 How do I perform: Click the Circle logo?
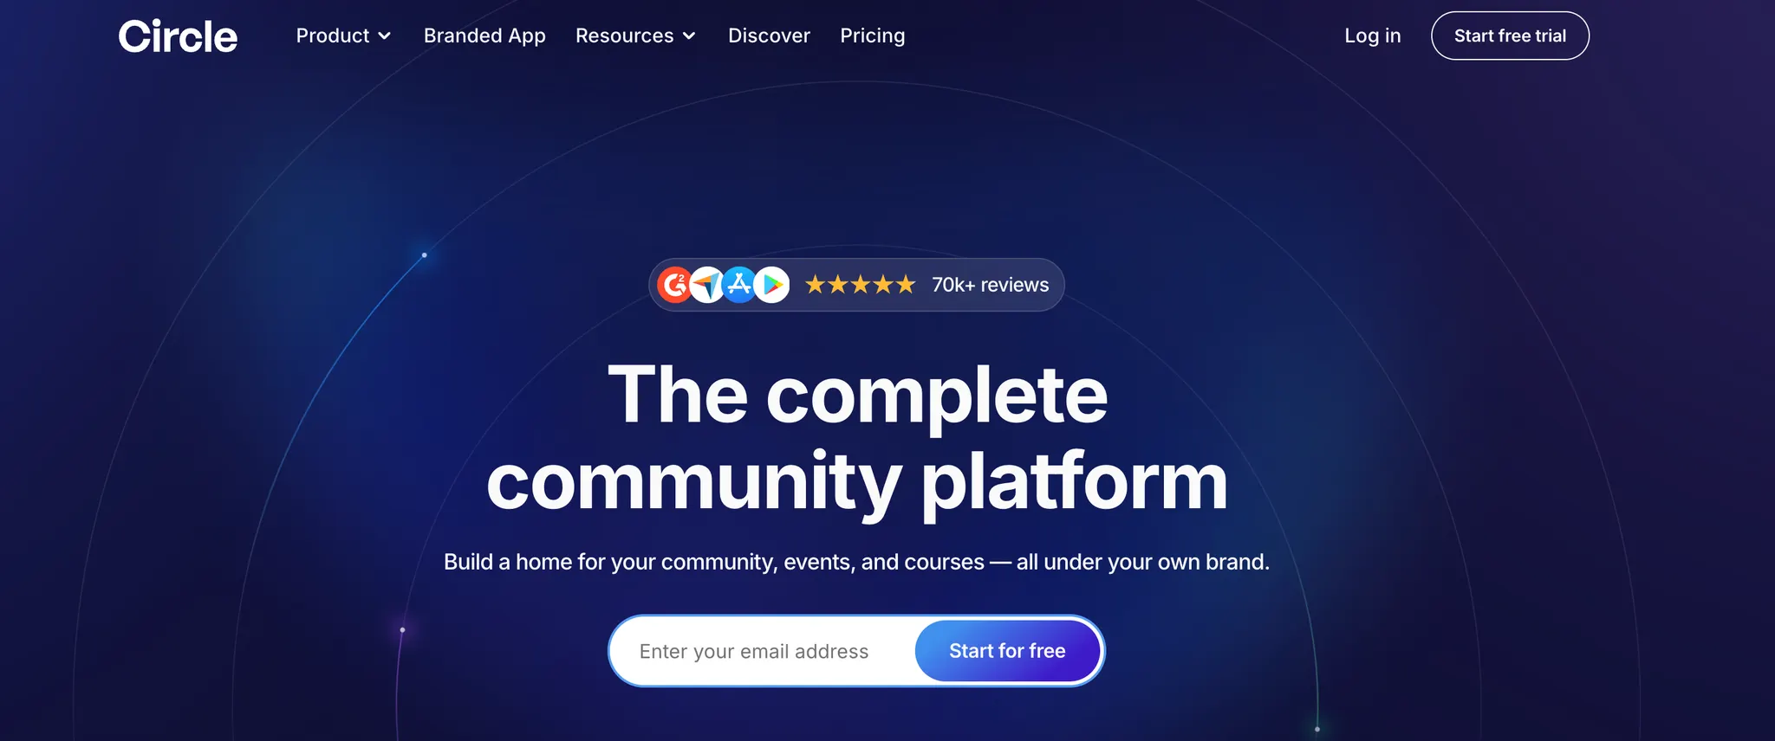[178, 36]
